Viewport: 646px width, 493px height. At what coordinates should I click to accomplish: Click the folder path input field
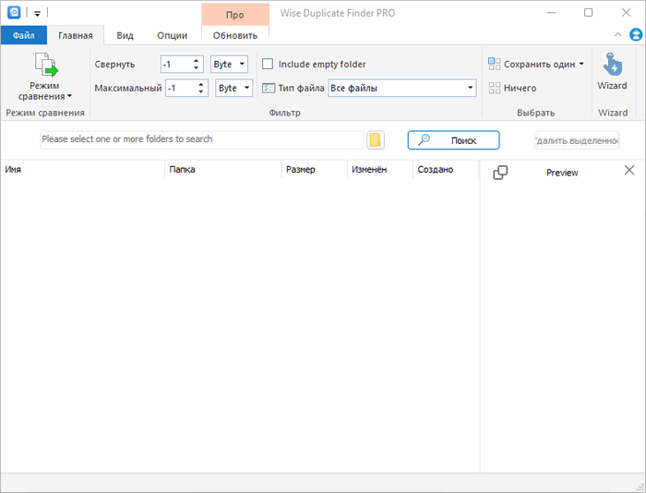tap(202, 139)
